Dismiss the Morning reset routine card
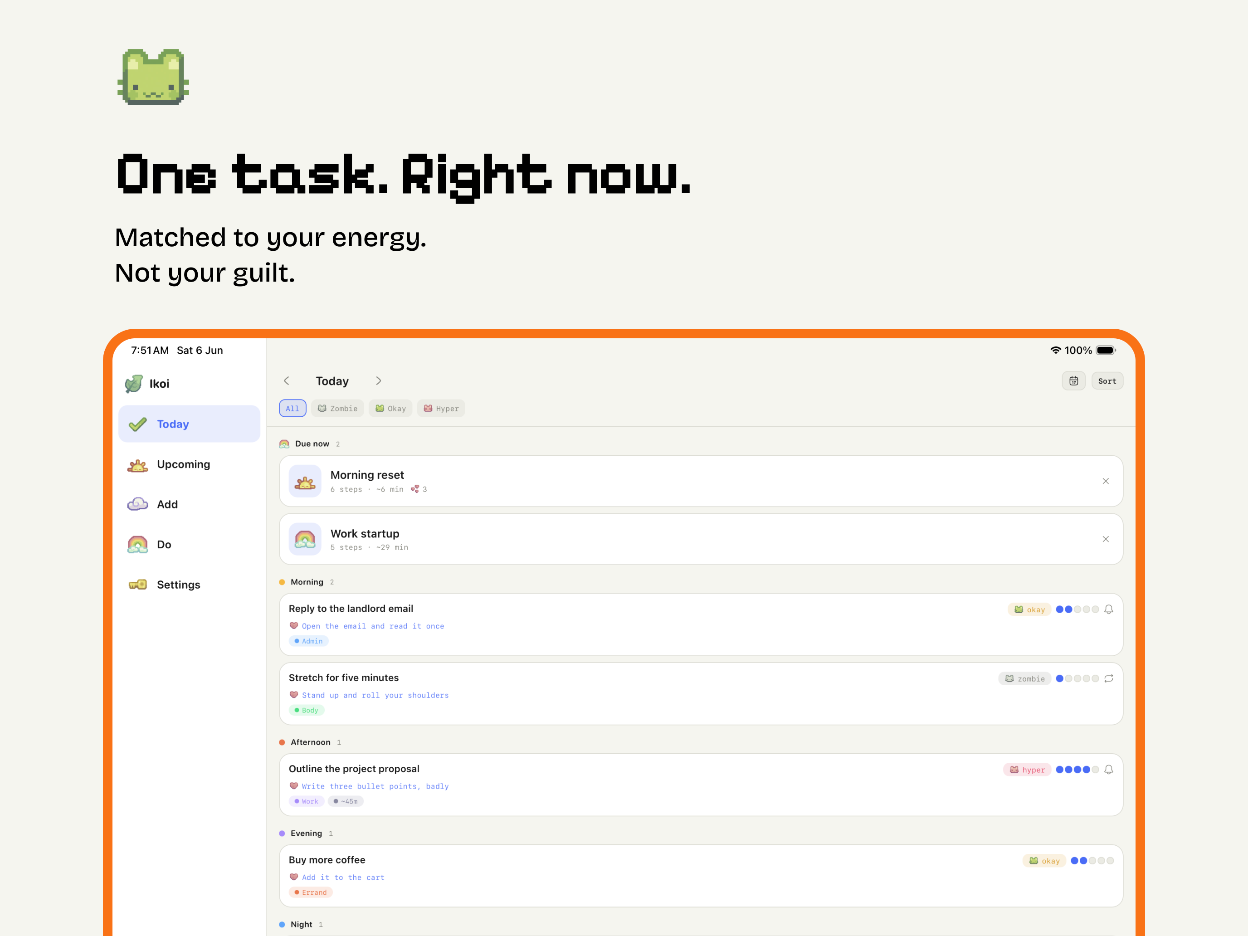This screenshot has height=936, width=1248. [x=1105, y=481]
